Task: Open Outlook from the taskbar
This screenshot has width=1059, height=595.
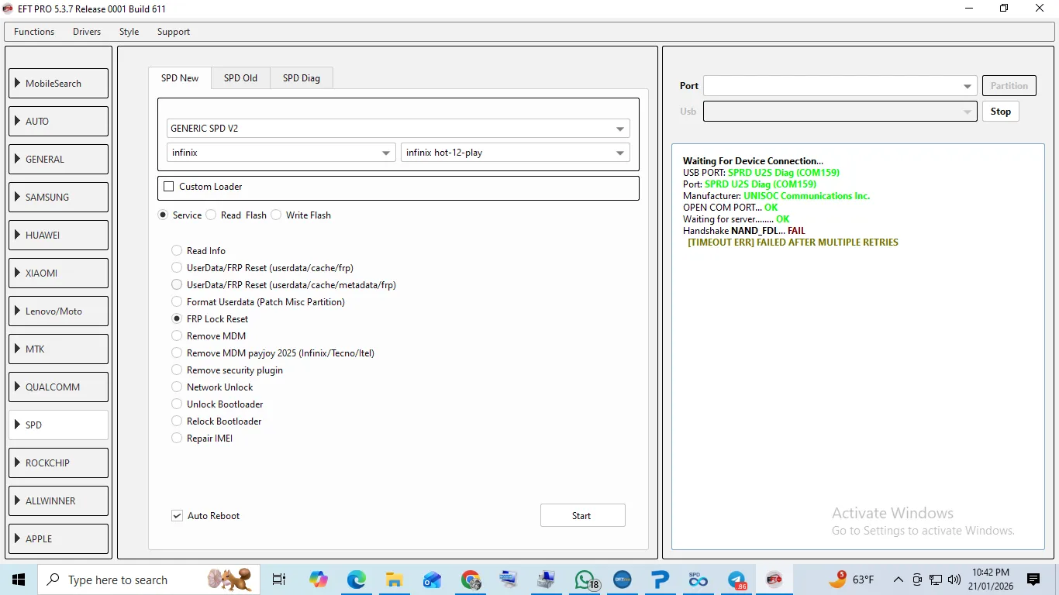Action: click(432, 580)
